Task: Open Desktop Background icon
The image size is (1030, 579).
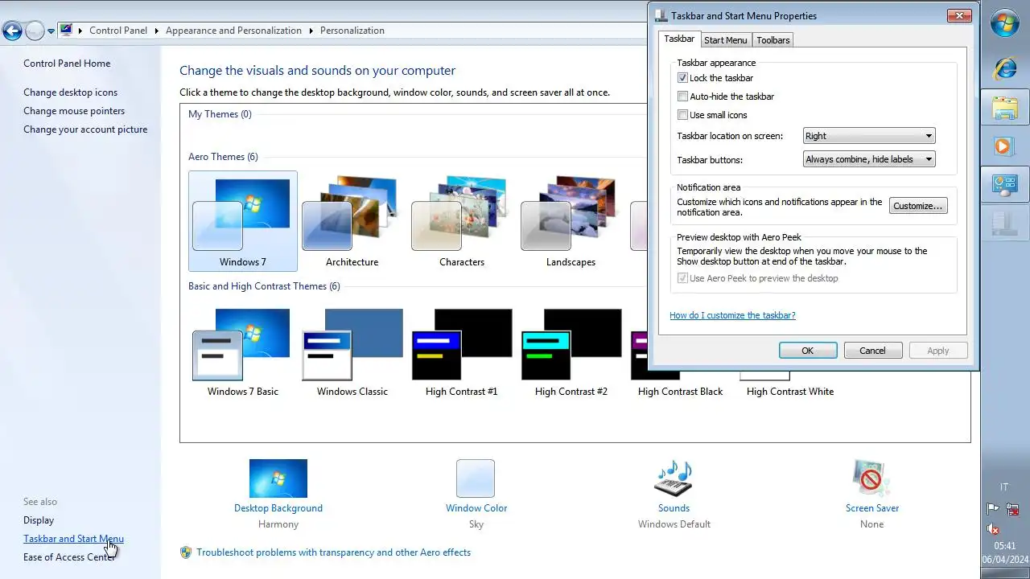Action: coord(278,478)
